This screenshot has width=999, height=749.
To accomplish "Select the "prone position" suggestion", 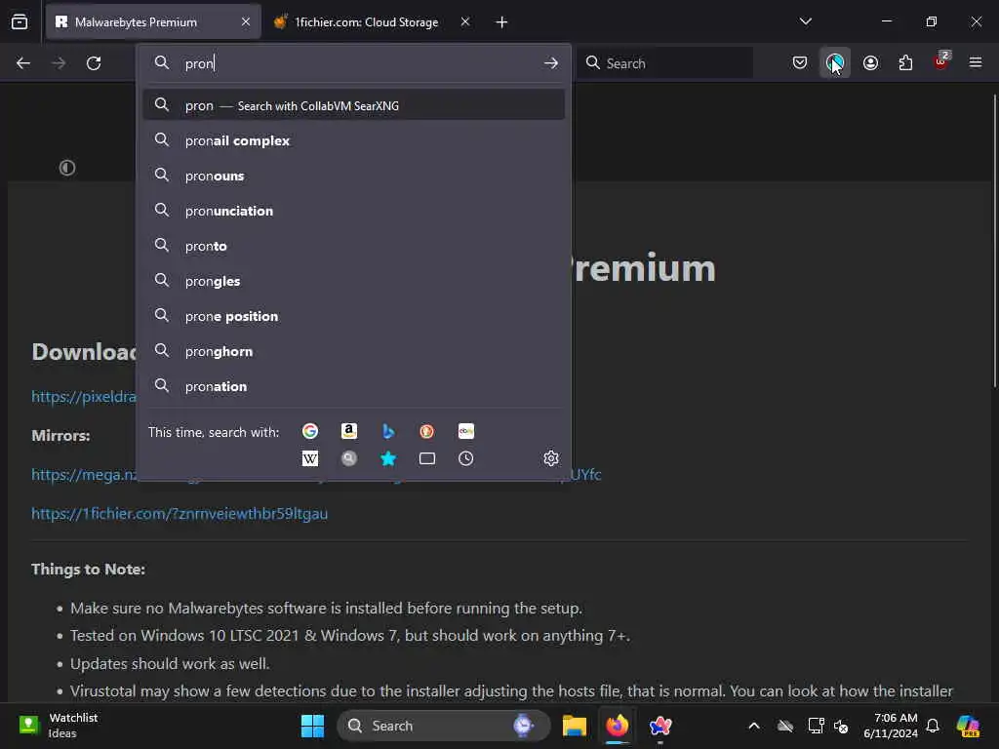I will point(353,316).
